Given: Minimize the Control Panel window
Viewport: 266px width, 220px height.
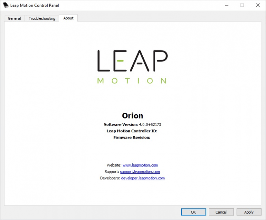Looking at the screenshot, I should (x=227, y=5).
